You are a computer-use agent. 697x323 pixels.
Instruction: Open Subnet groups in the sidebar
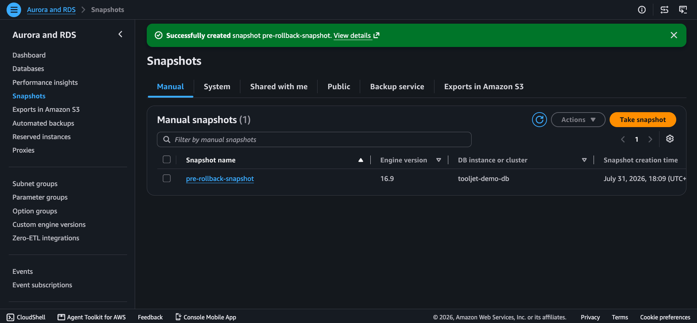point(35,184)
